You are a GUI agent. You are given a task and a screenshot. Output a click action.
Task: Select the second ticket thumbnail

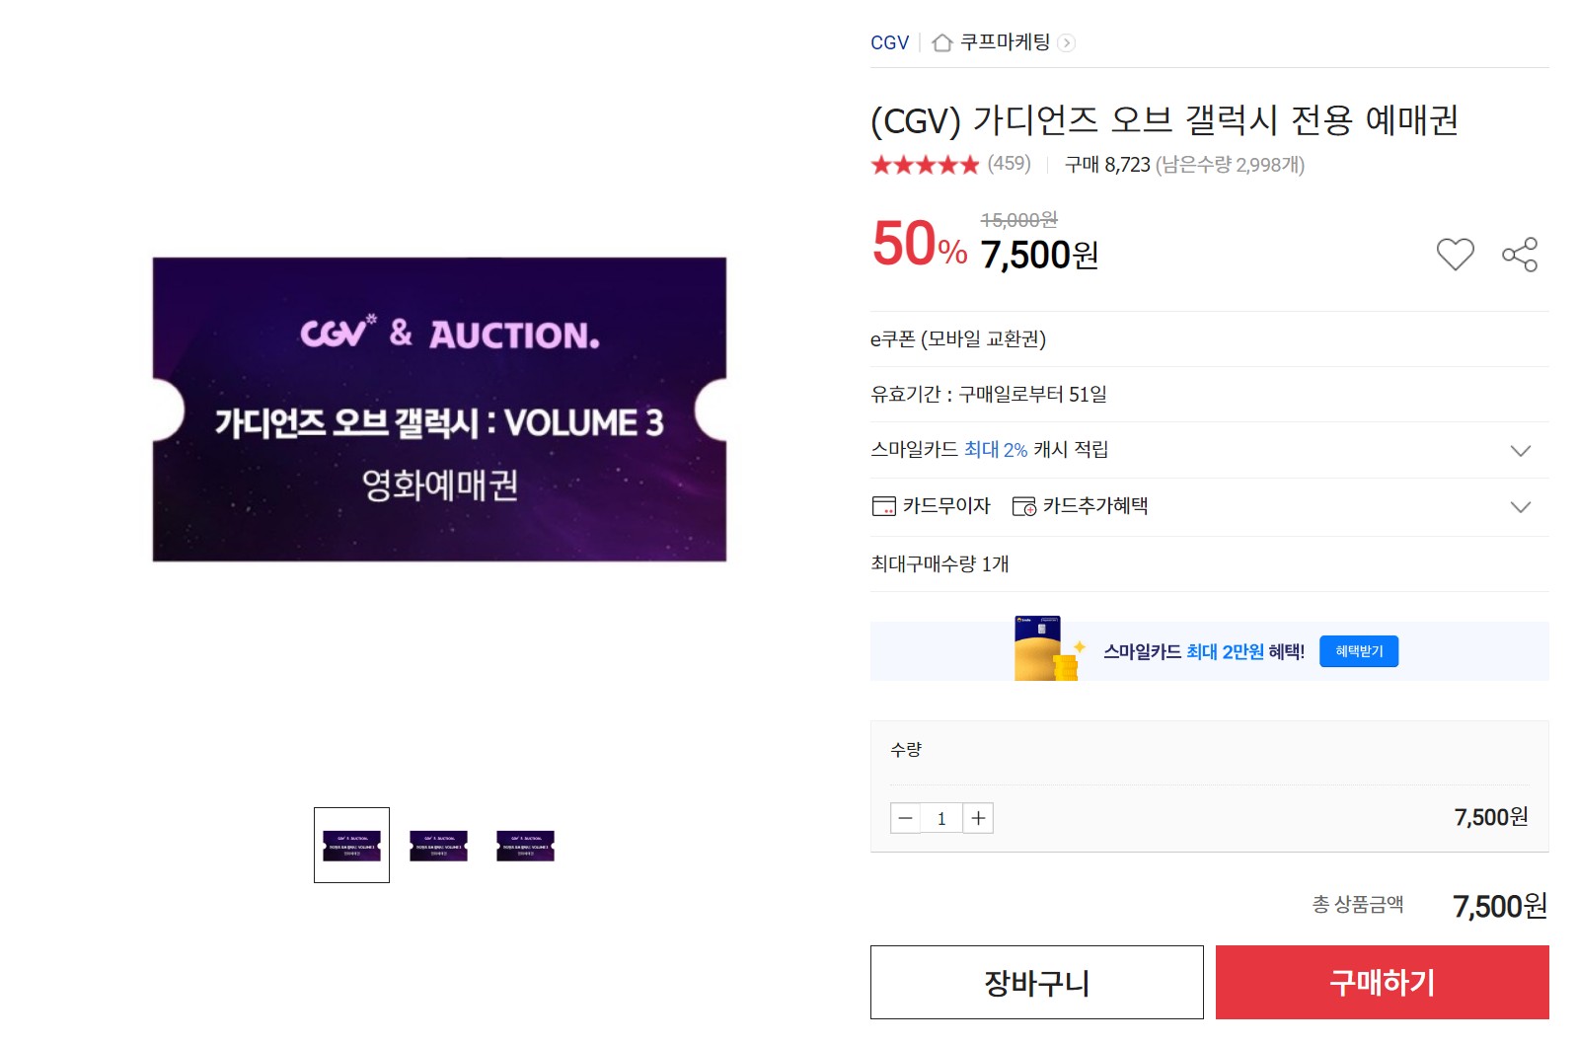438,845
